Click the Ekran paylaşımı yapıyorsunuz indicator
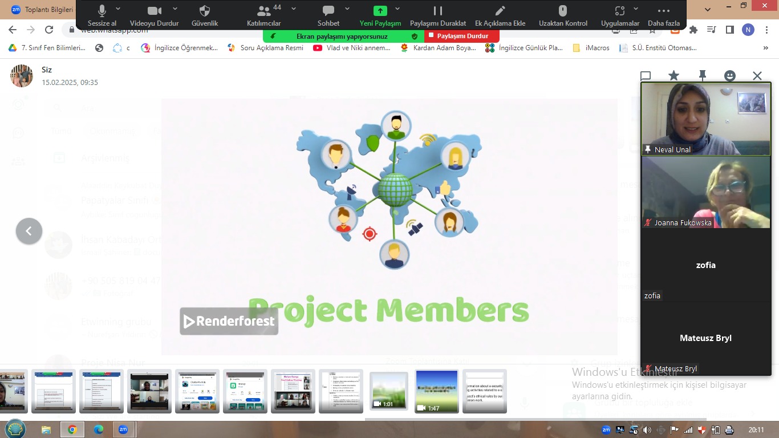The image size is (779, 438). (x=342, y=36)
